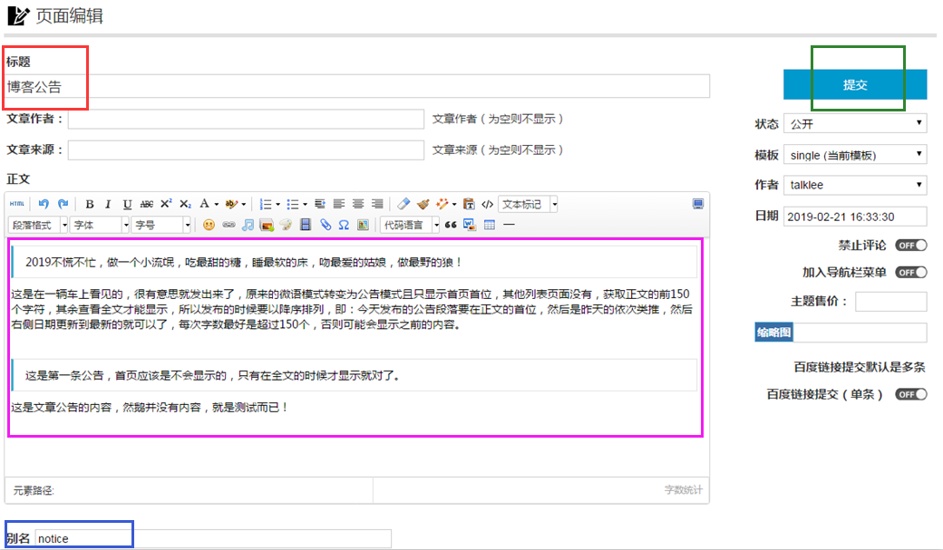Click the 缩略图 thumbnail button
Screen dimensions: 943x550
[x=773, y=333]
